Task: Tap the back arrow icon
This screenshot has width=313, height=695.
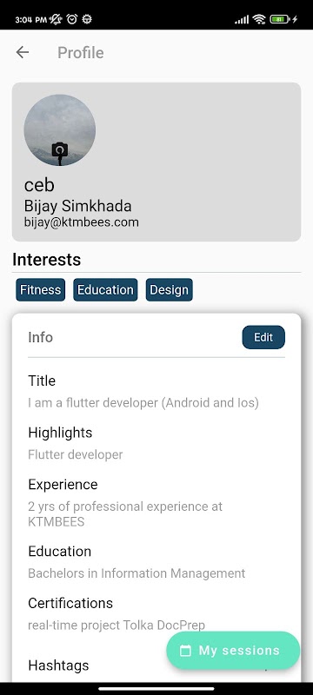Action: tap(22, 52)
